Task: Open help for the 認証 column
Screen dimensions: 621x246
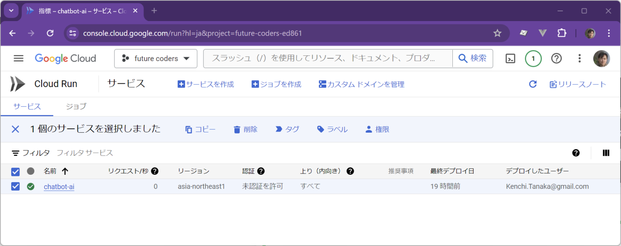Action: (261, 171)
